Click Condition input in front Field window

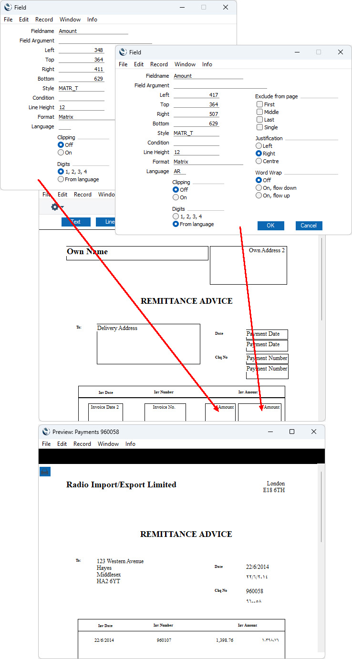(x=197, y=143)
